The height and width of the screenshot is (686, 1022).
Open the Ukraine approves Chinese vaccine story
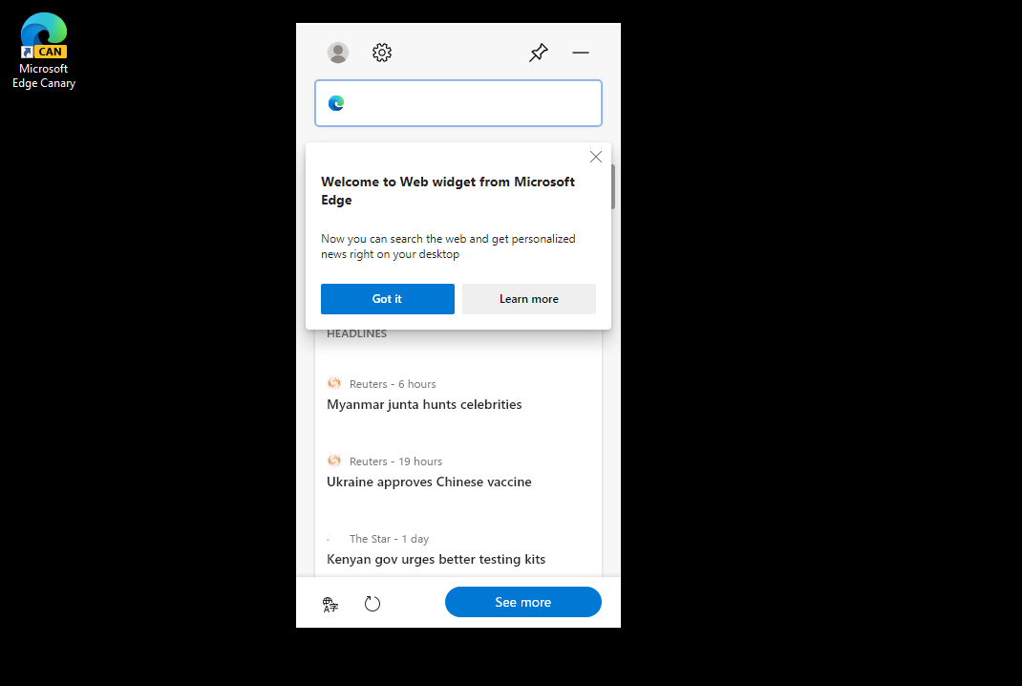pos(429,482)
